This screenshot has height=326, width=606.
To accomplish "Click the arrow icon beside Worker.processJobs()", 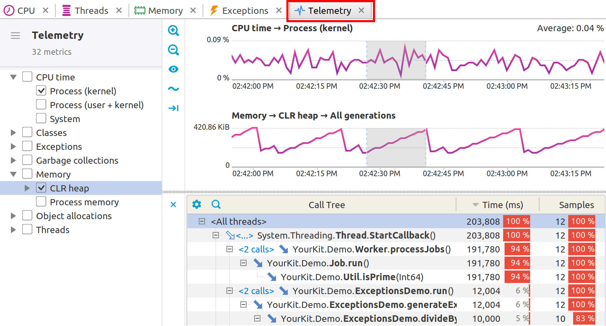I will click(x=284, y=249).
